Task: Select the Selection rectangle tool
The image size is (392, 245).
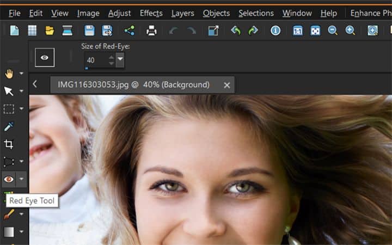Action: pyautogui.click(x=9, y=109)
